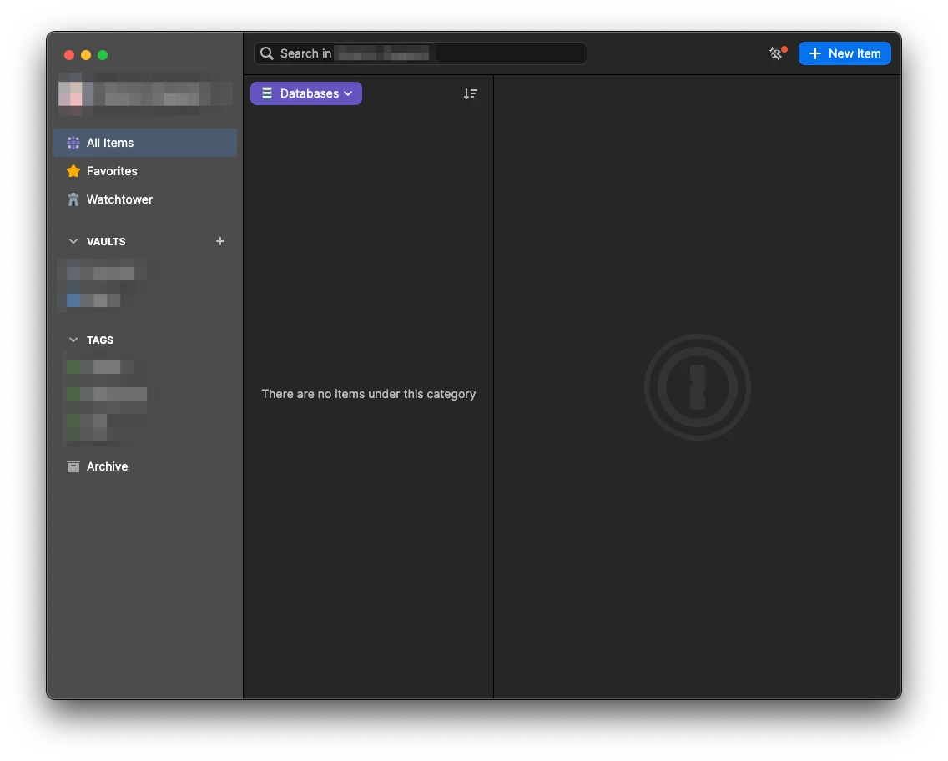Screen dimensions: 948x761
Task: Open the sort order options icon
Action: coord(470,93)
